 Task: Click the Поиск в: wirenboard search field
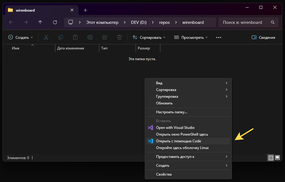pyautogui.click(x=248, y=22)
